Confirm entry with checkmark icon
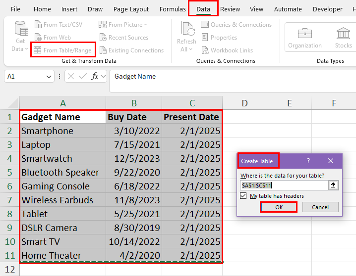The height and width of the screenshot is (276, 356). pyautogui.click(x=83, y=76)
